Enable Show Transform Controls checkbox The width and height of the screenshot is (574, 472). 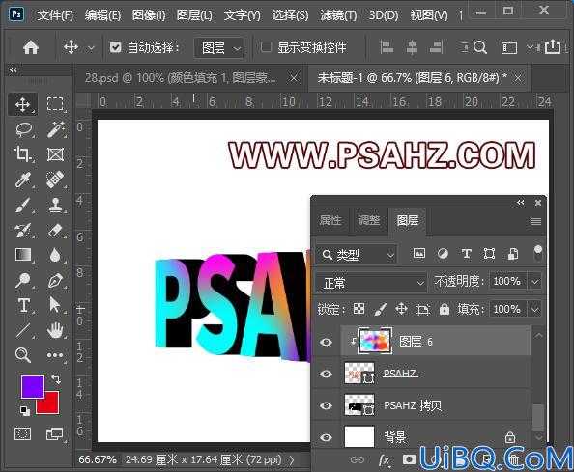pyautogui.click(x=266, y=47)
